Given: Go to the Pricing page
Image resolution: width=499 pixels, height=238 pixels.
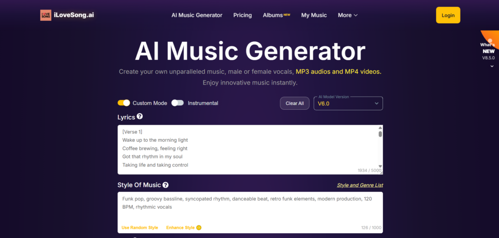Looking at the screenshot, I should pyautogui.click(x=243, y=15).
